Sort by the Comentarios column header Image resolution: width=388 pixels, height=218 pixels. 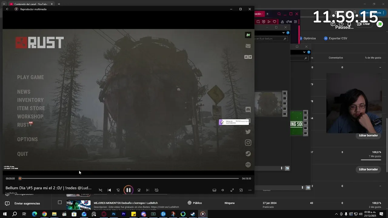(x=336, y=58)
